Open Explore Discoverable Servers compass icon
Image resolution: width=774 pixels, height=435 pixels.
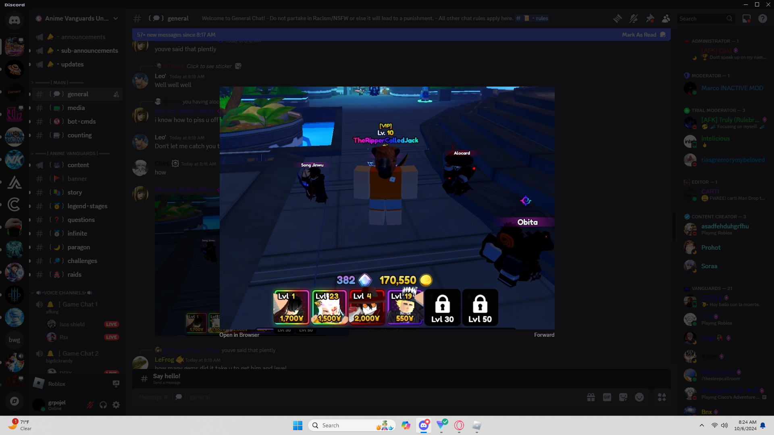pos(15,401)
